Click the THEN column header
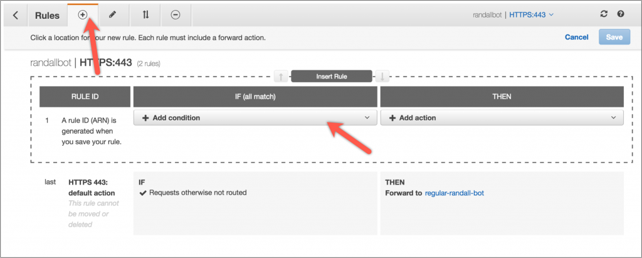 point(502,97)
